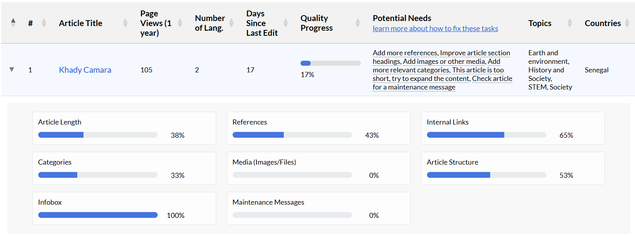Sort by Days Since Last Edit
The width and height of the screenshot is (635, 235).
pyautogui.click(x=285, y=23)
